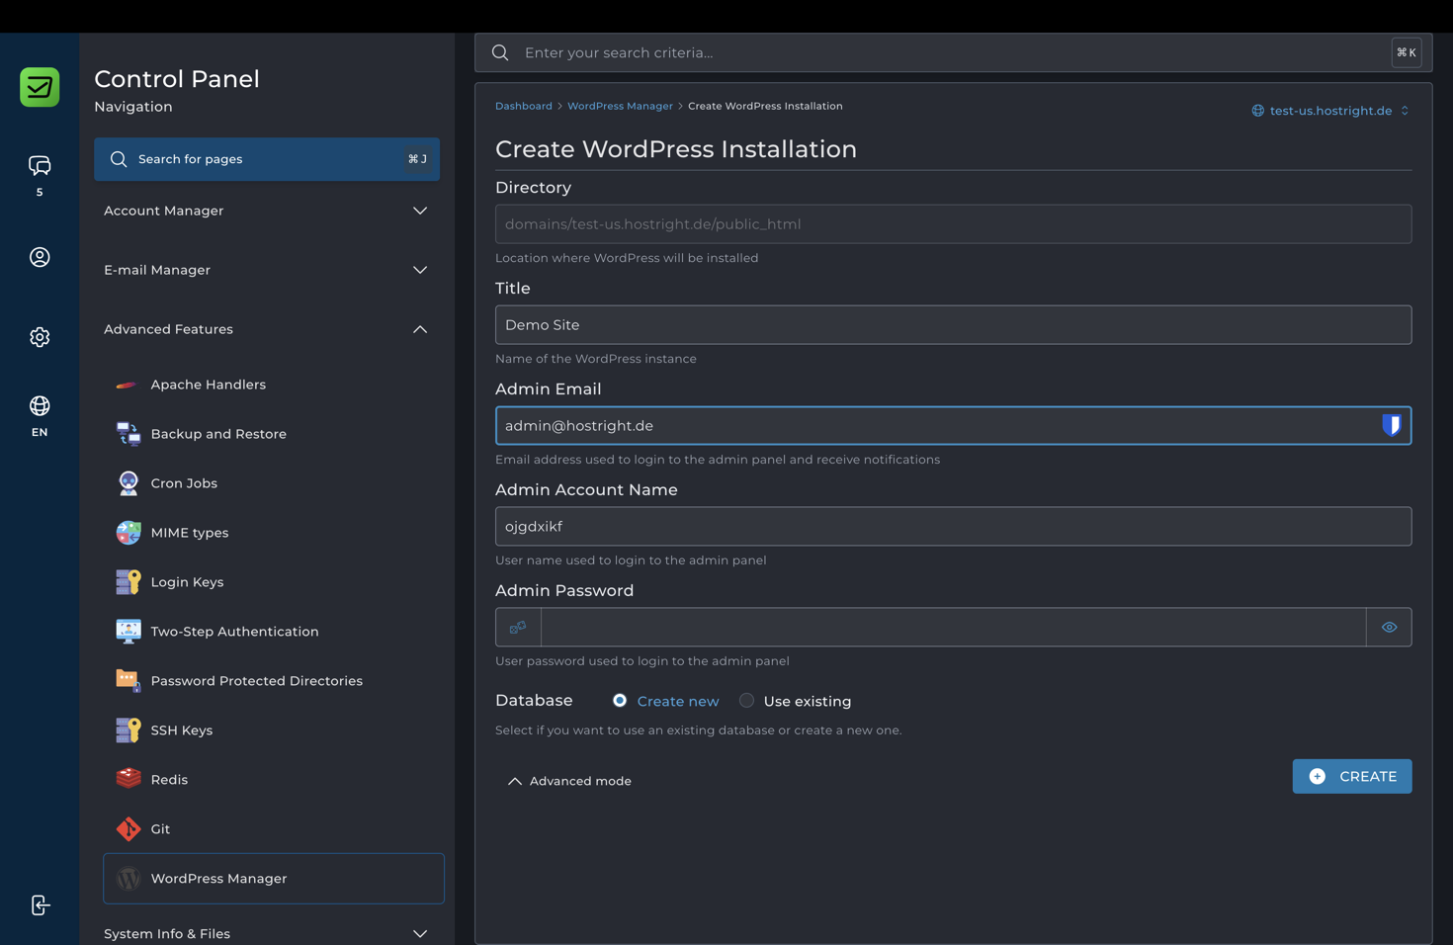Screen dimensions: 1453x945
Task: Generate a random password with dice icon
Action: click(x=518, y=628)
